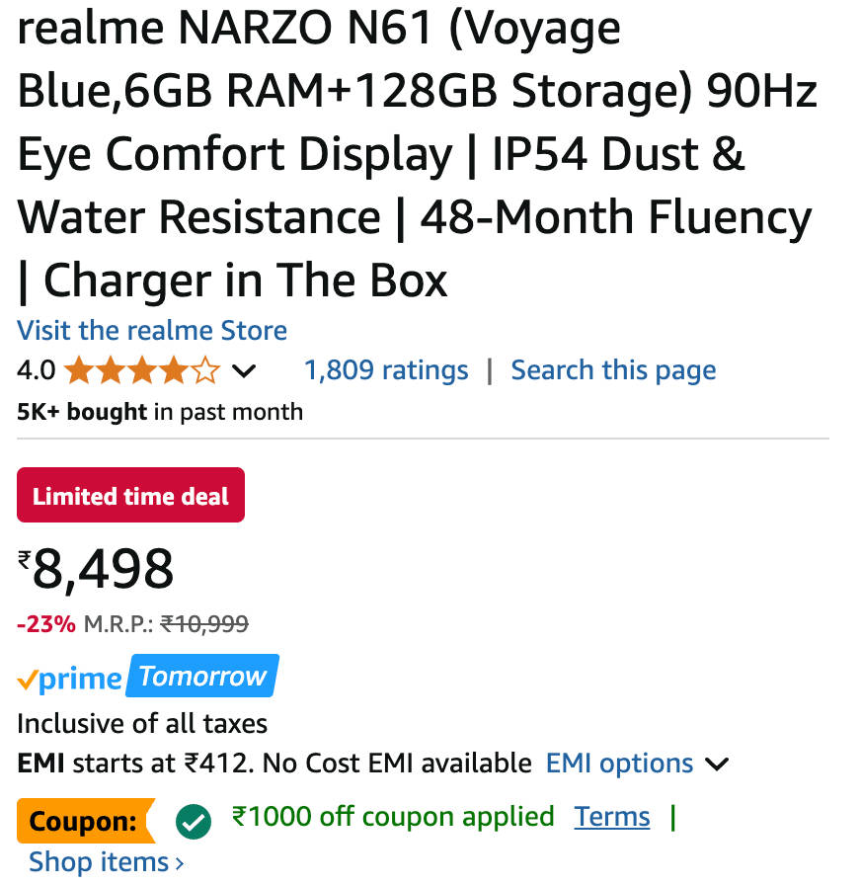
Task: Open the 1,809 ratings link
Action: click(x=386, y=370)
